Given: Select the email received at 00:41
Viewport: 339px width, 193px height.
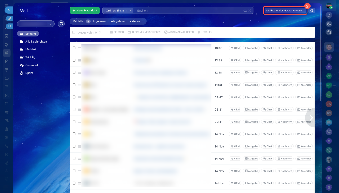Looking at the screenshot, I should (74, 122).
